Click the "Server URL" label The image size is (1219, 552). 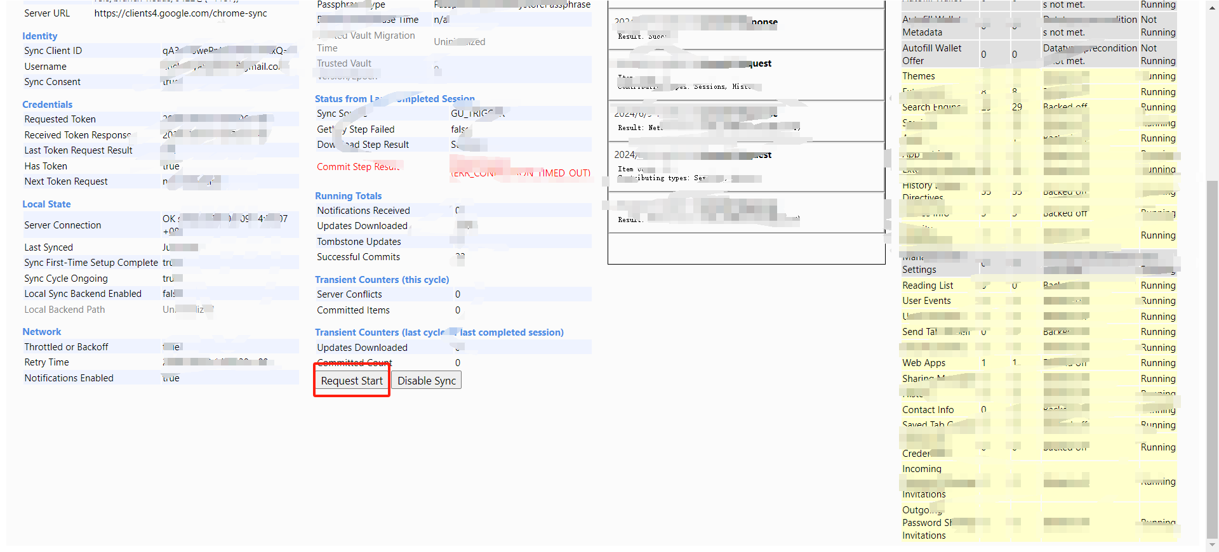pyautogui.click(x=47, y=13)
